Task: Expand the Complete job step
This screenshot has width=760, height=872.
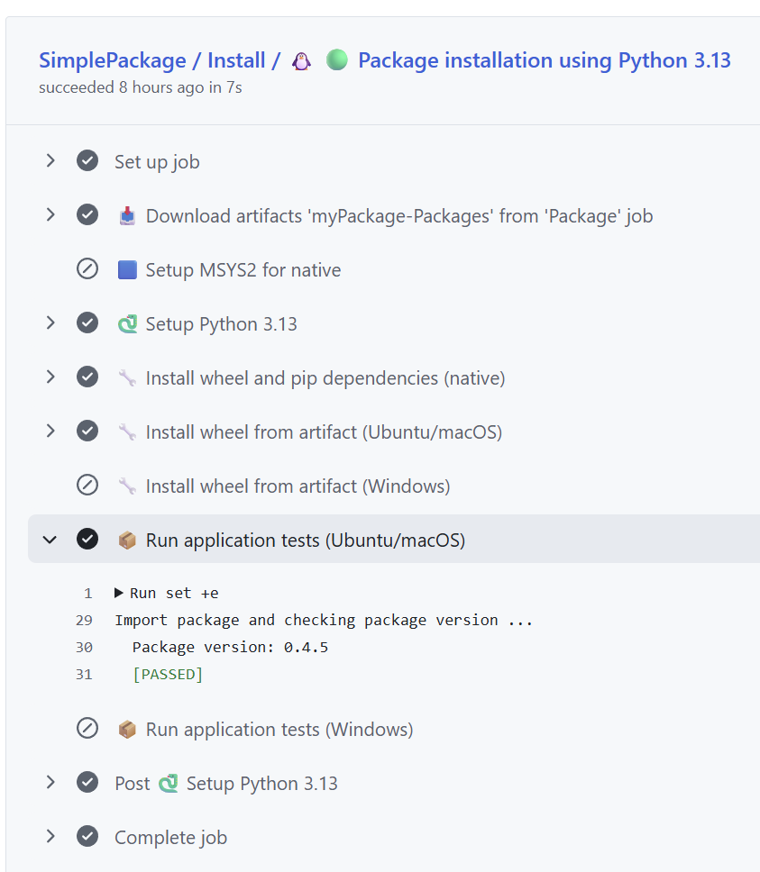Action: click(x=50, y=837)
